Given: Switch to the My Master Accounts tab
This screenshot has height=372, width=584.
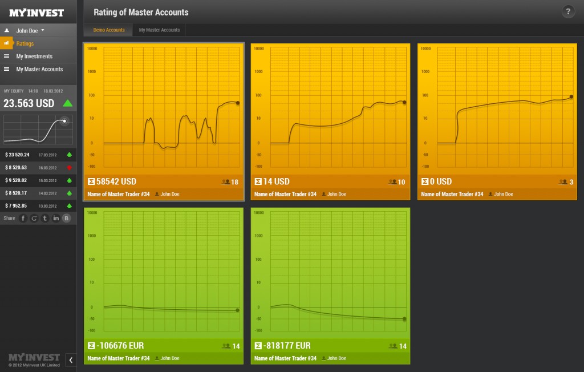Looking at the screenshot, I should click(x=159, y=30).
